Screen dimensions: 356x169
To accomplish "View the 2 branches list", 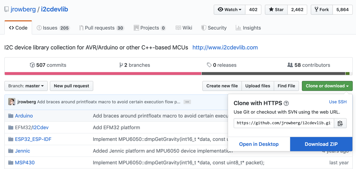I will [135, 65].
